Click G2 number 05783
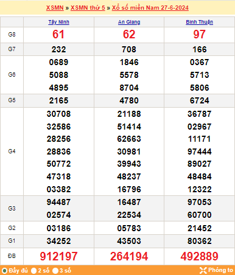The width and height of the screenshot is (235, 275). click(x=129, y=228)
